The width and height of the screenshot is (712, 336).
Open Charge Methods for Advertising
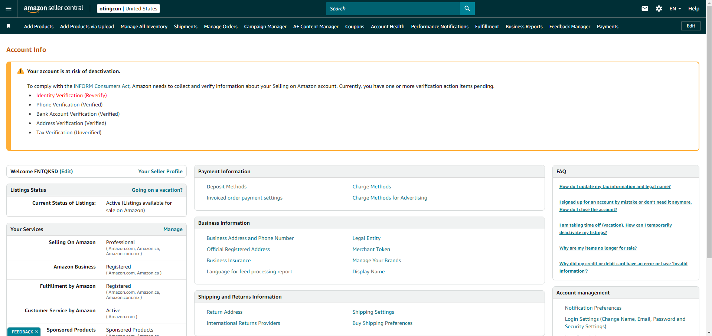click(390, 198)
